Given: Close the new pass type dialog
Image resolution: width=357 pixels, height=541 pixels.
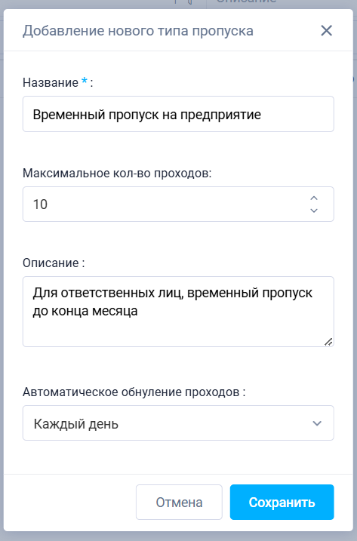Looking at the screenshot, I should 326,31.
